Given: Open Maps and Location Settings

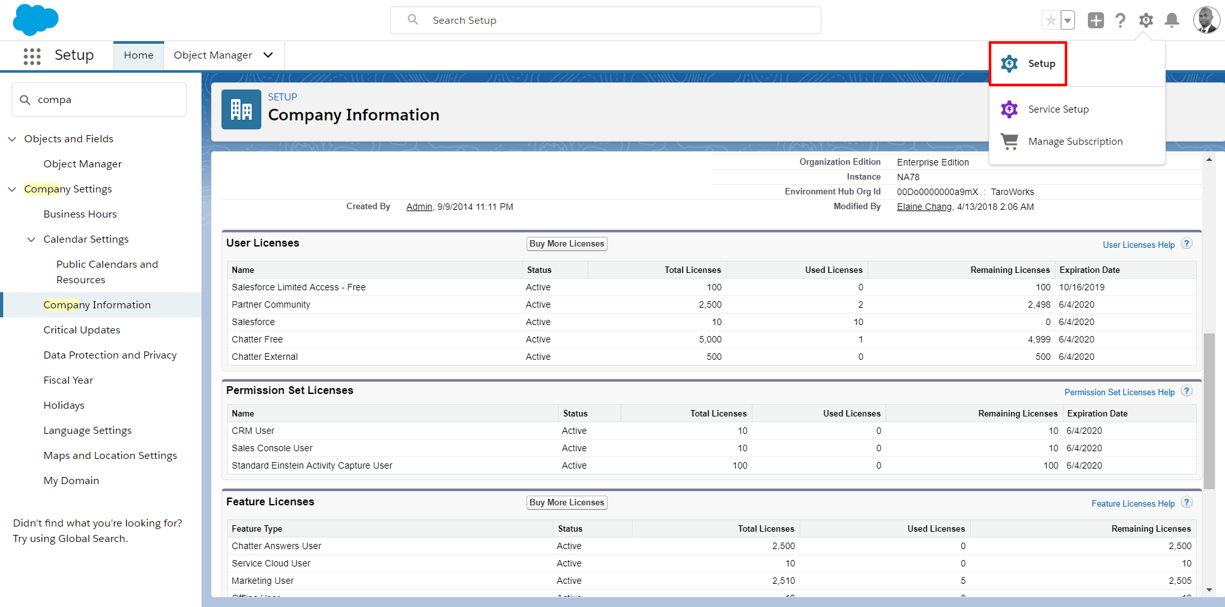Looking at the screenshot, I should (110, 456).
